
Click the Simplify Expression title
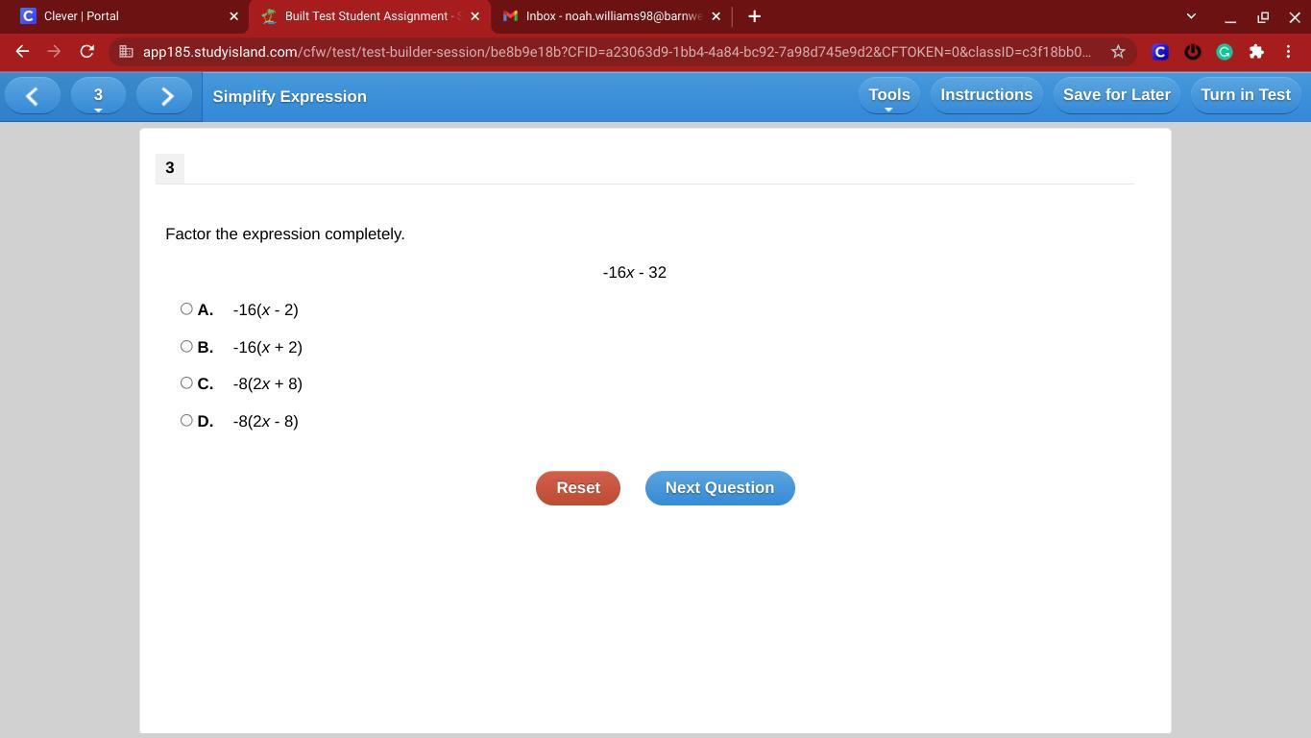290,96
